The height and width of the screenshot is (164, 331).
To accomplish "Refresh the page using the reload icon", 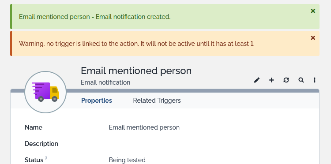I will (286, 80).
